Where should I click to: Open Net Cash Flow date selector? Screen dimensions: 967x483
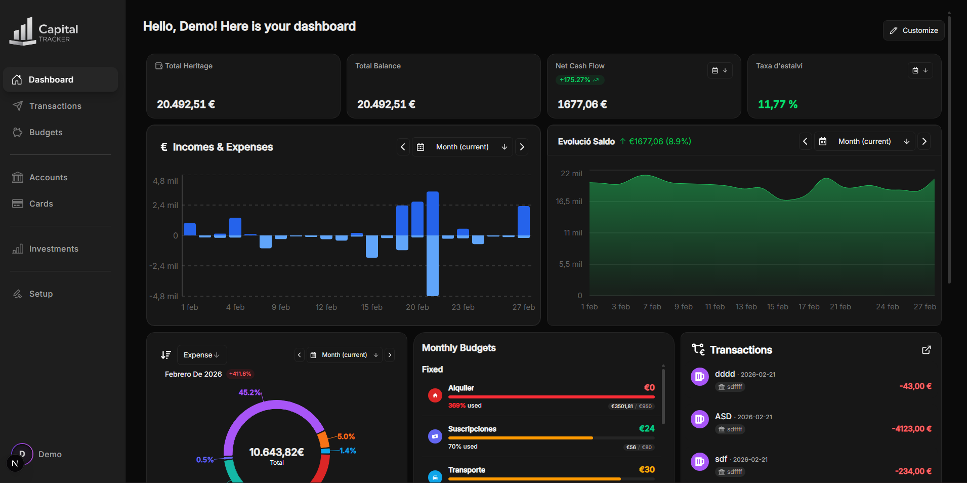tap(720, 70)
